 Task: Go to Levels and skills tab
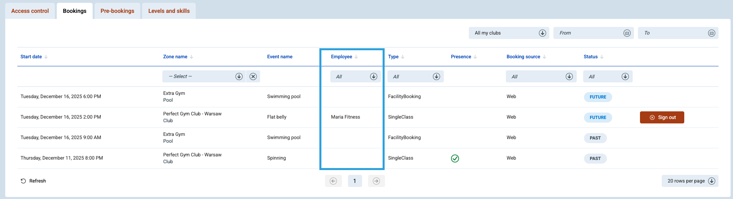[169, 11]
